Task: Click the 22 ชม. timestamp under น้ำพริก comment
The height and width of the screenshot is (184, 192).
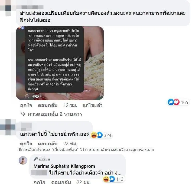Action: pos(70,144)
